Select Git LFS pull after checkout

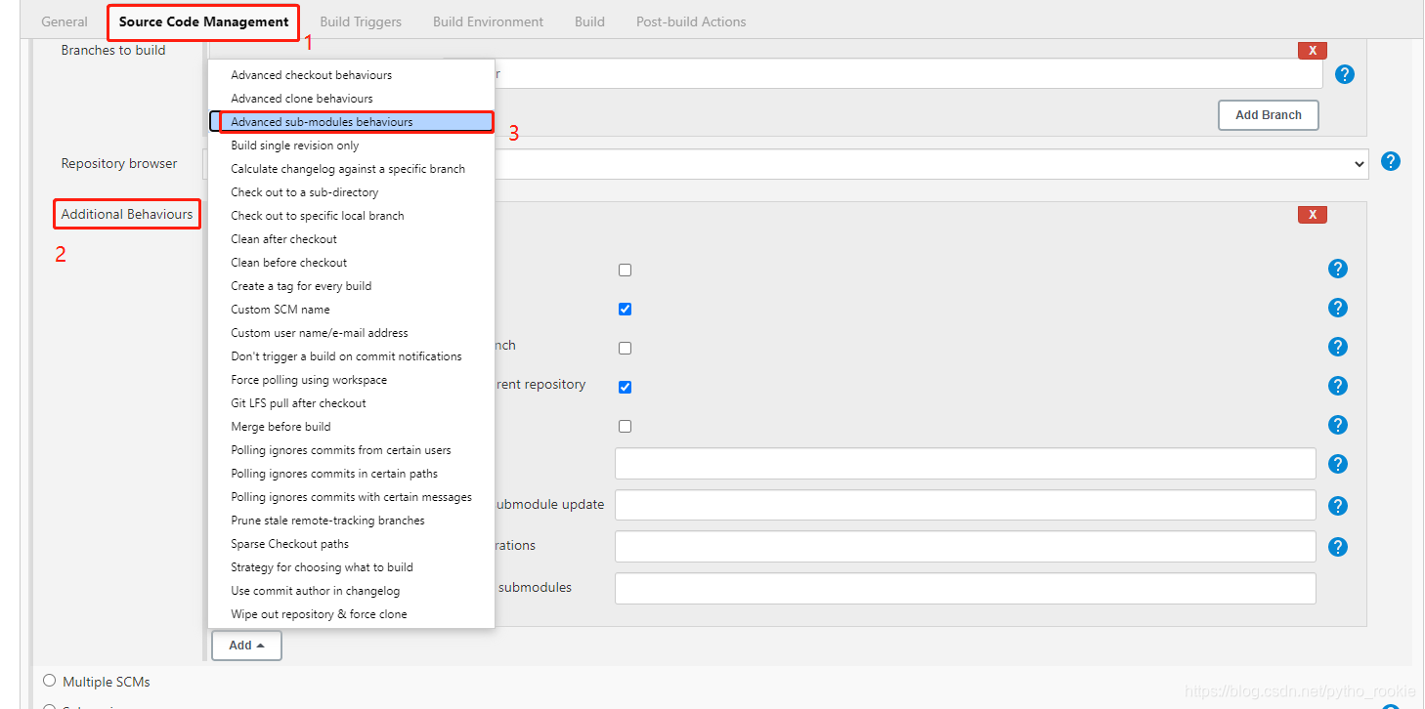click(x=351, y=403)
